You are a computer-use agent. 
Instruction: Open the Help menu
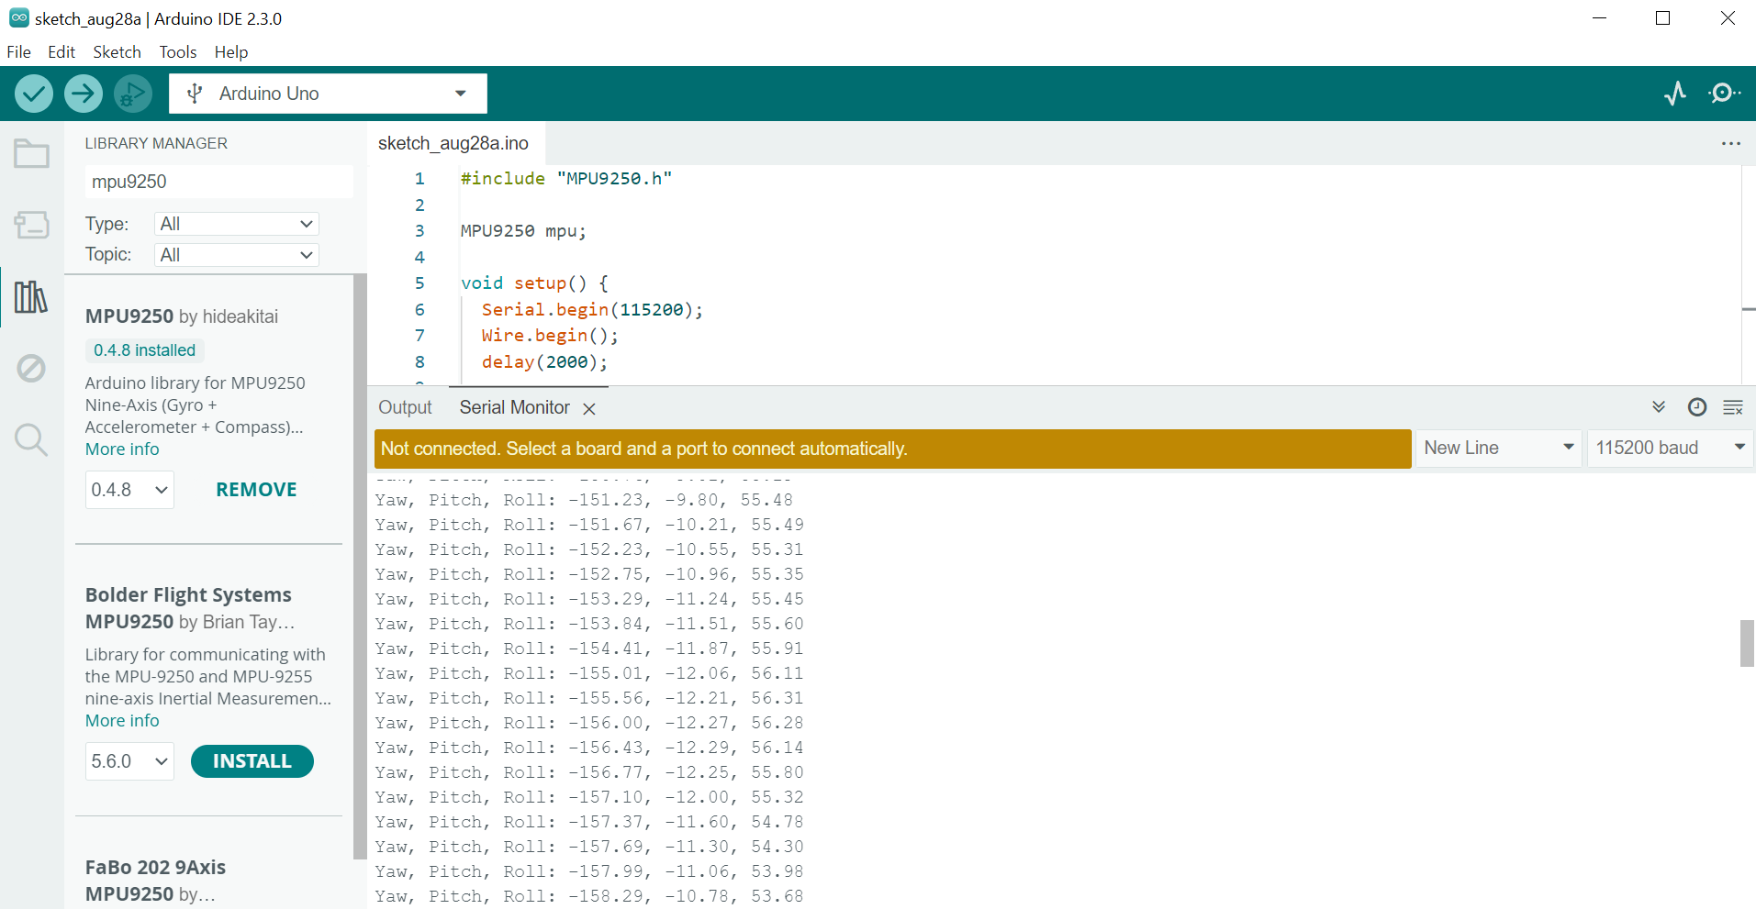click(231, 52)
